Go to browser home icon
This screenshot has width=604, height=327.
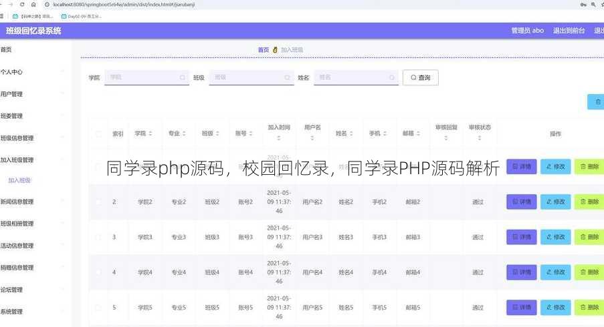click(x=33, y=5)
